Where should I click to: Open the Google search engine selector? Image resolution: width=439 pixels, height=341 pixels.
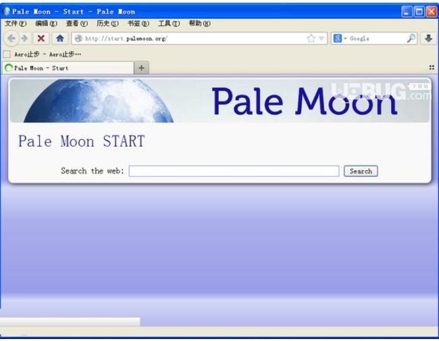tap(340, 38)
